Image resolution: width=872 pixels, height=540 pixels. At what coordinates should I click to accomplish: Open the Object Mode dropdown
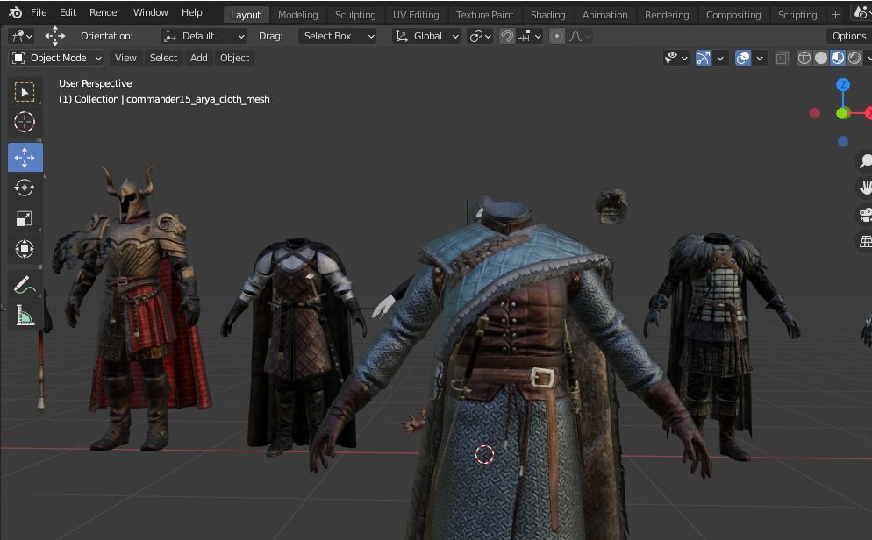coord(57,58)
